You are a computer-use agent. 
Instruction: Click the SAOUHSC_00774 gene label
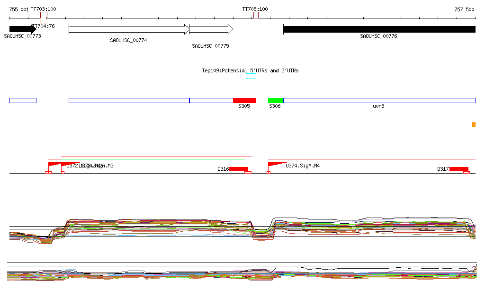coord(128,41)
